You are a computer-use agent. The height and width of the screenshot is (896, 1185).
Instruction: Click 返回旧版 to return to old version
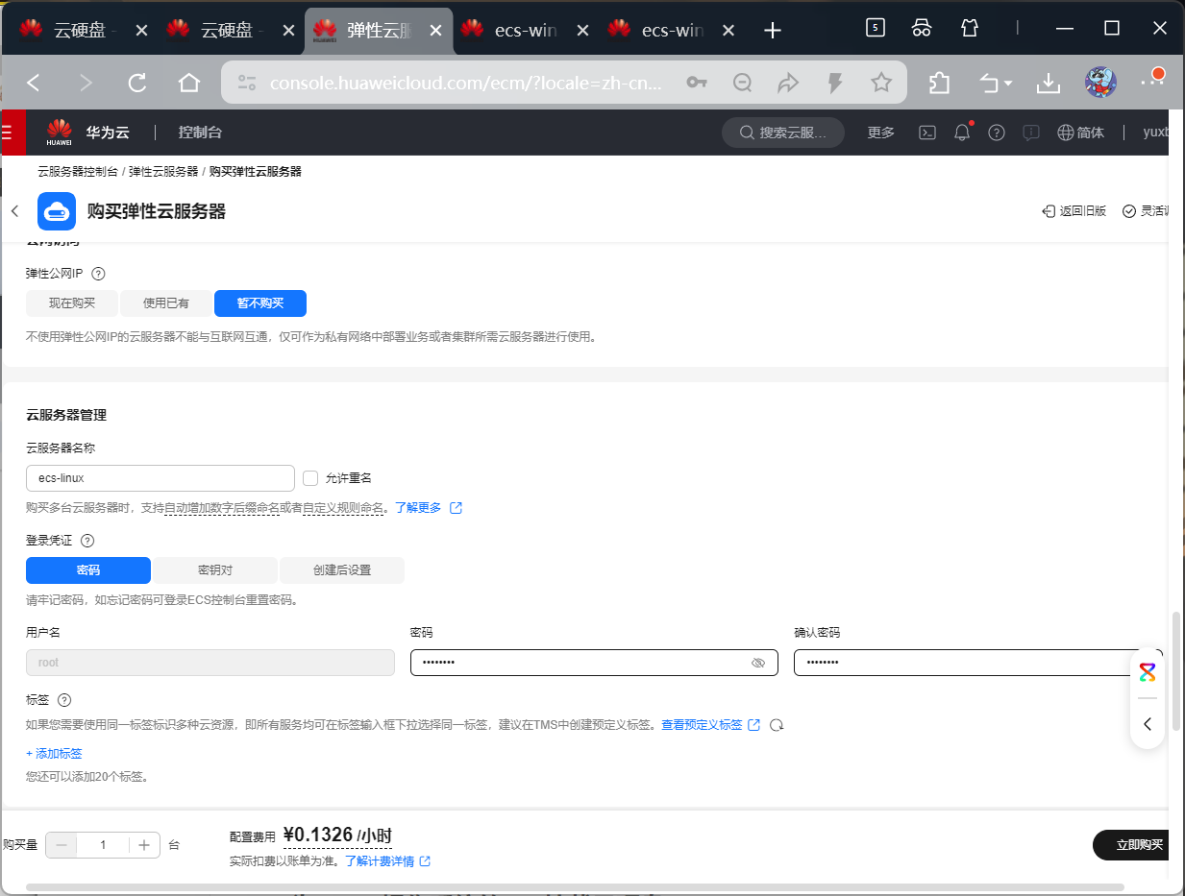click(1074, 211)
